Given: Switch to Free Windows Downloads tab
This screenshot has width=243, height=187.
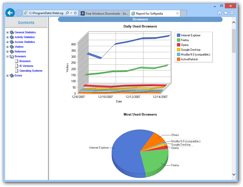Looking at the screenshot, I should [x=104, y=13].
